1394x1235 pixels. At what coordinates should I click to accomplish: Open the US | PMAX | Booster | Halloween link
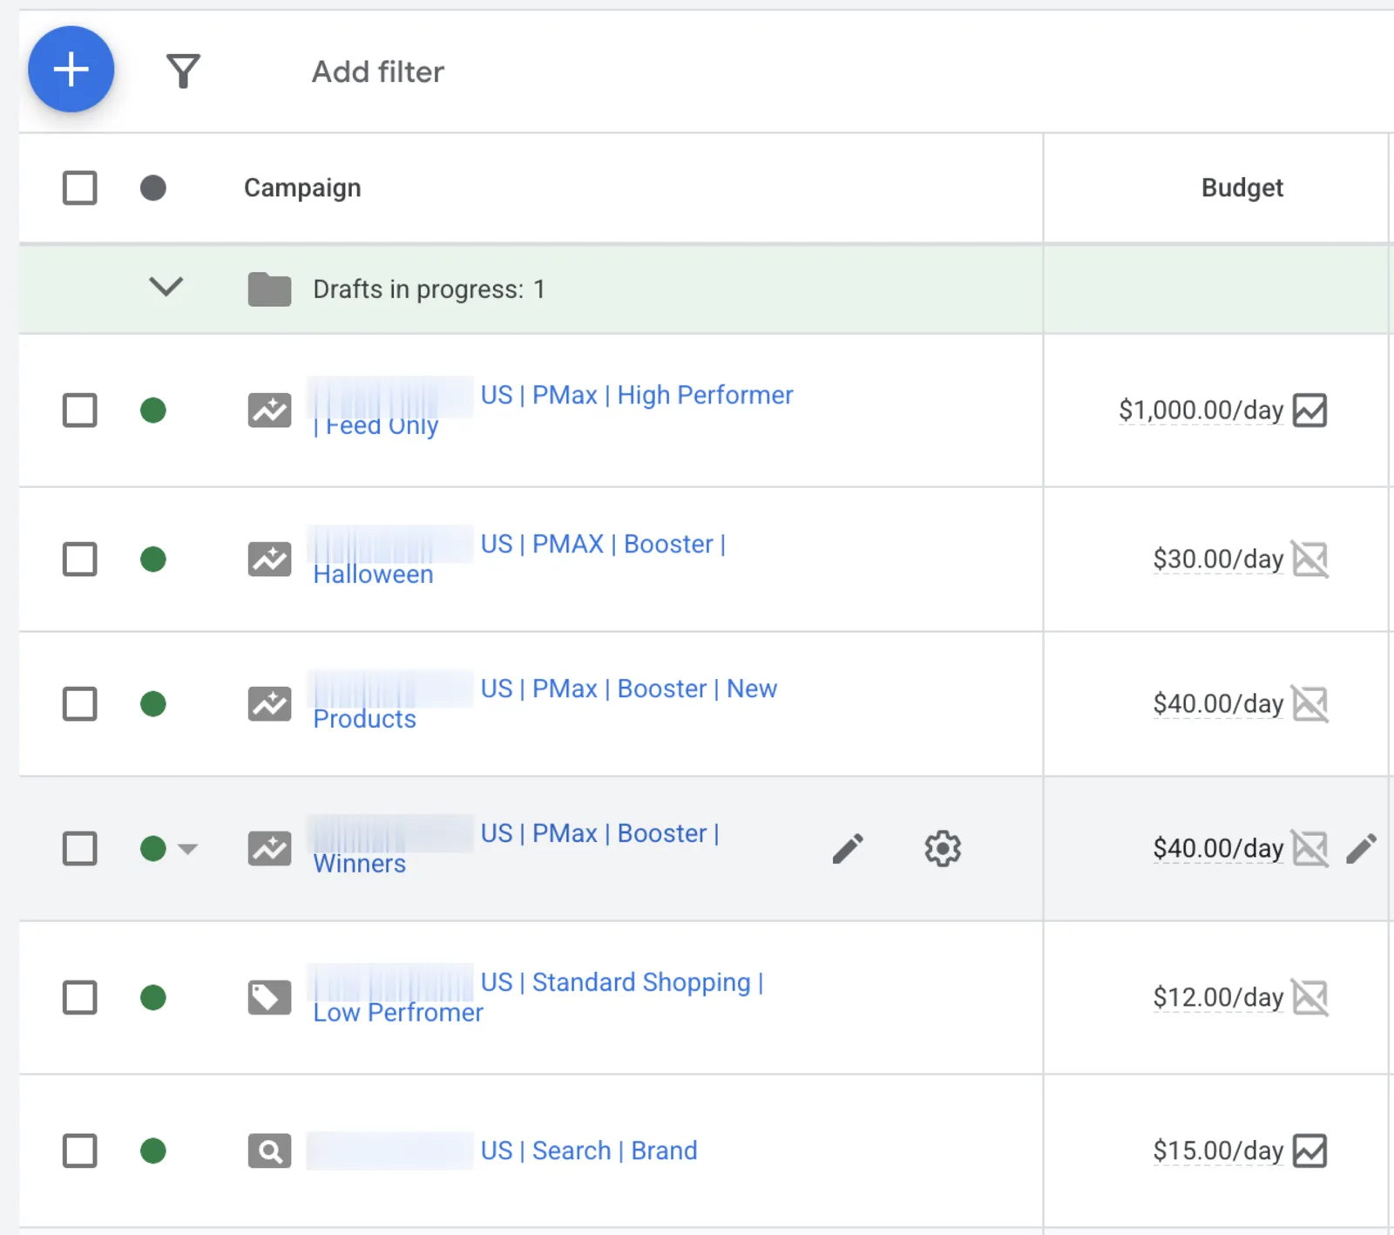click(x=519, y=559)
